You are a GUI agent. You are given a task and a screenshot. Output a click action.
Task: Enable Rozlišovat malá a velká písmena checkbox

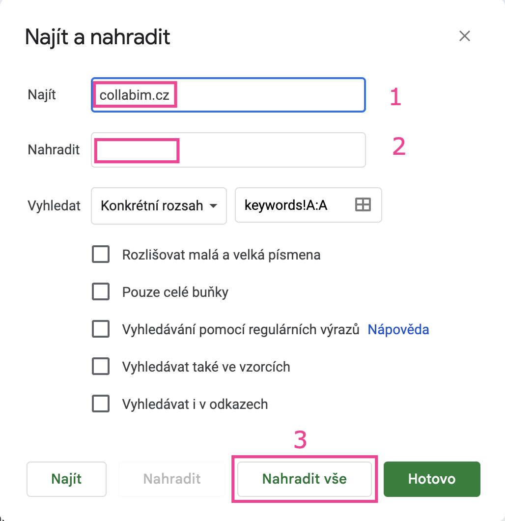click(x=101, y=254)
